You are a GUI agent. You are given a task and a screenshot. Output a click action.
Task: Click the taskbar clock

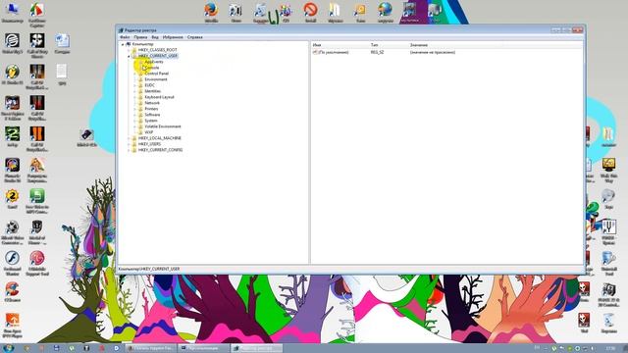tap(610, 349)
